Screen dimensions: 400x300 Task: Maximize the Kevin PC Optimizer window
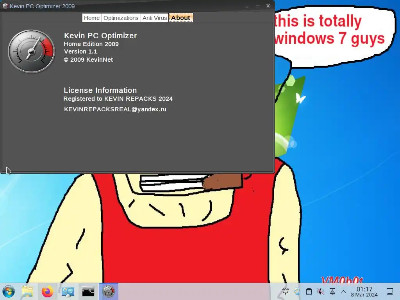click(258, 6)
